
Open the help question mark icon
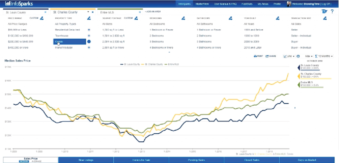click(332, 11)
